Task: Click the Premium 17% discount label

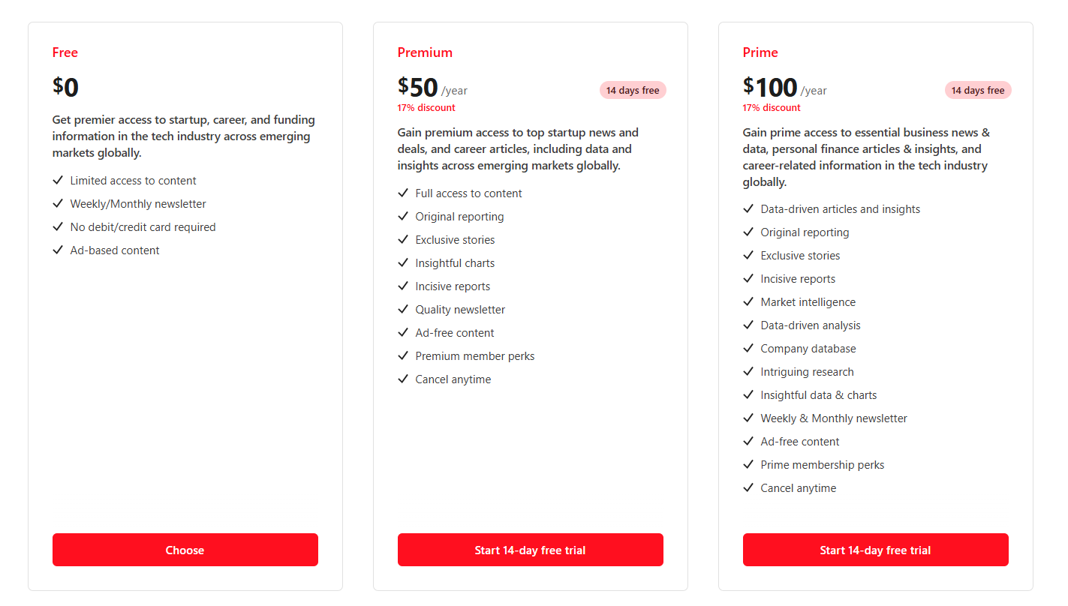Action: 426,108
